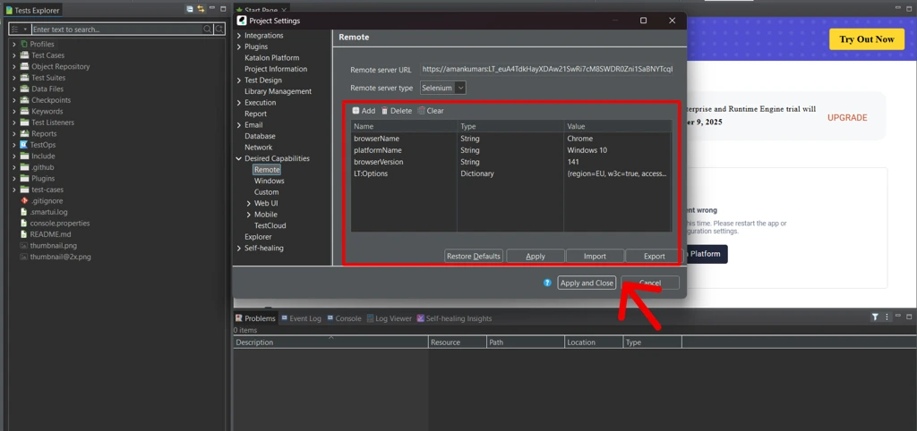This screenshot has width=917, height=431.
Task: Select Windows under Desired Capabilities
Action: click(269, 181)
